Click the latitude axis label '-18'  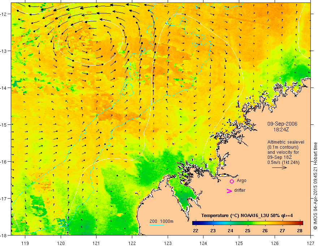tap(4, 236)
